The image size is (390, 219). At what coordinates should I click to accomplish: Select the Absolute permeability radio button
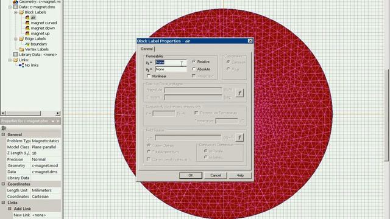coord(194,69)
